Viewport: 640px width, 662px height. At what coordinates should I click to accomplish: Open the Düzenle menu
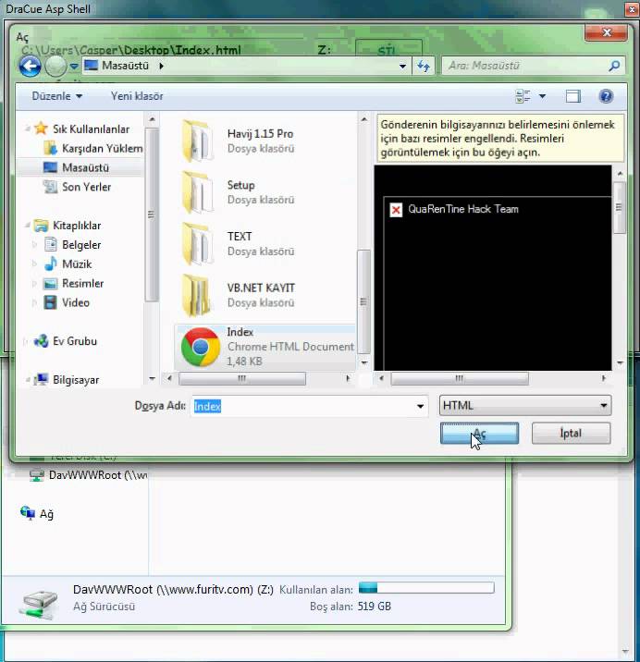pos(56,96)
